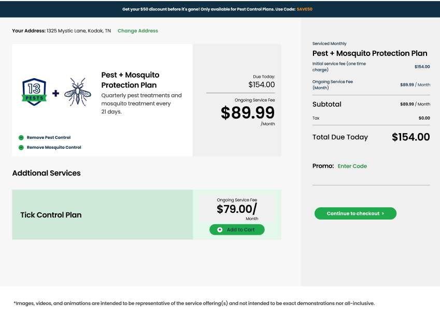Open the Enter Code promo link

(x=352, y=166)
